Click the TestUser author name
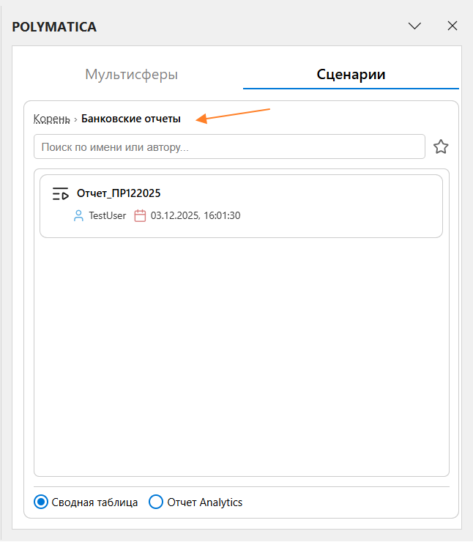 click(x=108, y=216)
